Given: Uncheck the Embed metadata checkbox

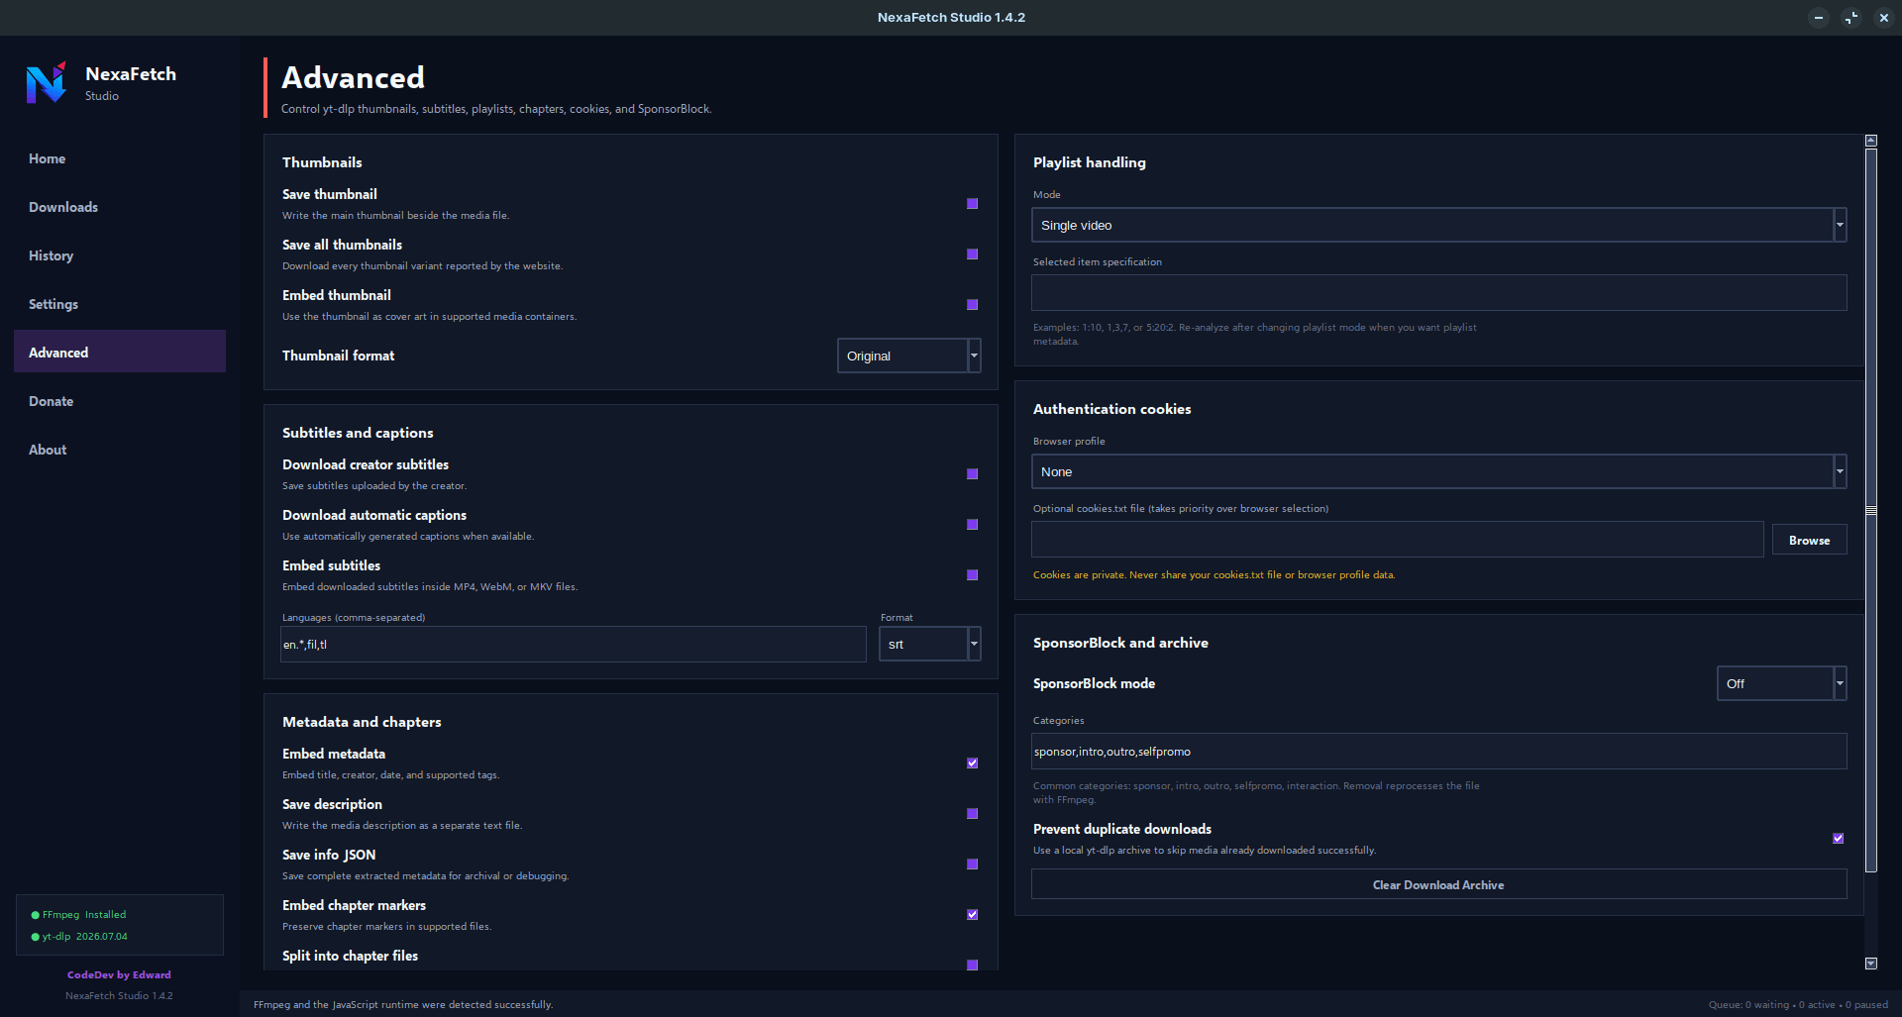Looking at the screenshot, I should [x=973, y=763].
